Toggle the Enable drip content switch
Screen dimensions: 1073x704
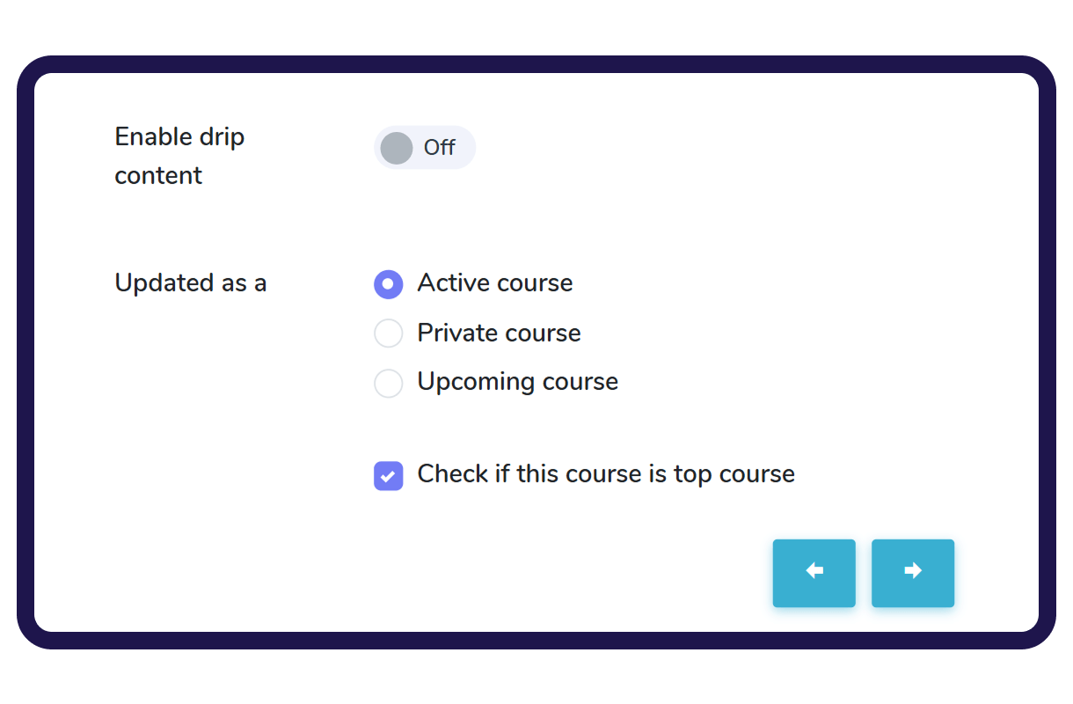(x=424, y=147)
